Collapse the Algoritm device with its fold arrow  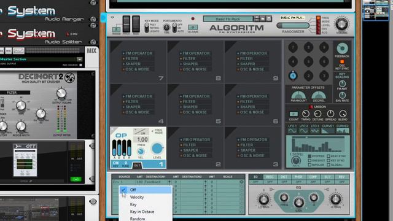click(112, 18)
